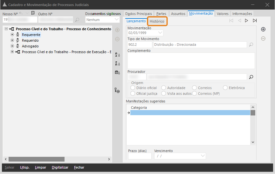Click the Complemento text area
Viewport: 275px width, 174px height.
click(191, 60)
